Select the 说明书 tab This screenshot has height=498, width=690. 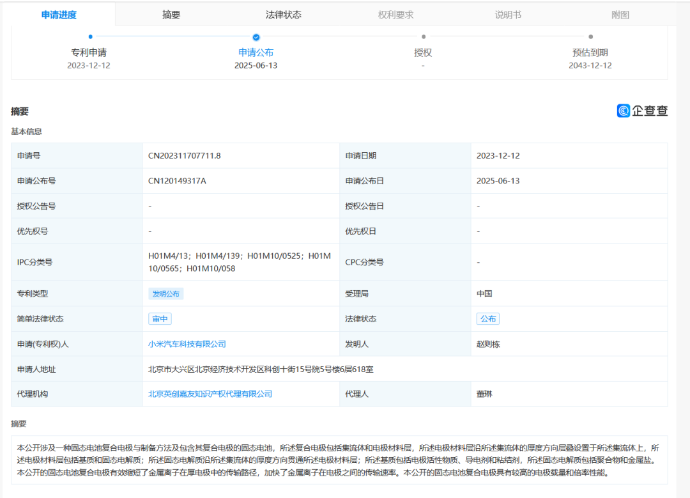508,15
